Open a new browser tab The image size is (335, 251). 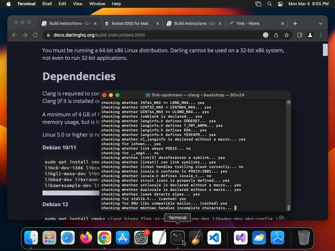click(x=295, y=24)
